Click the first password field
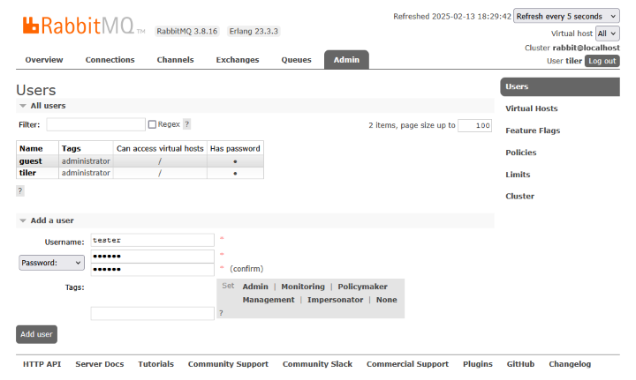This screenshot has width=636, height=380. click(152, 257)
